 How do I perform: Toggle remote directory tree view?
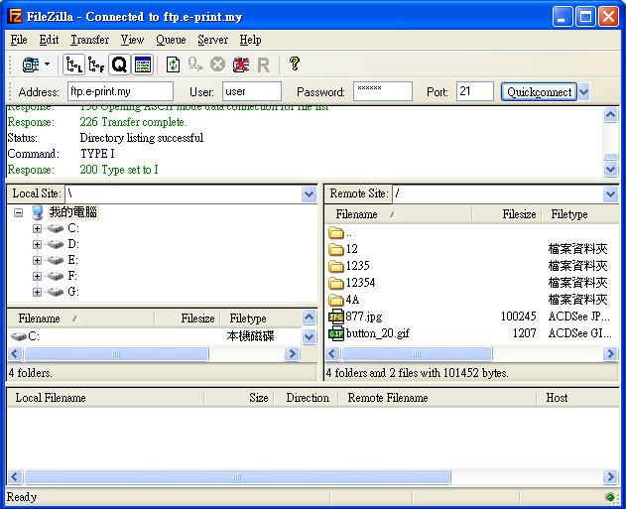pos(96,64)
